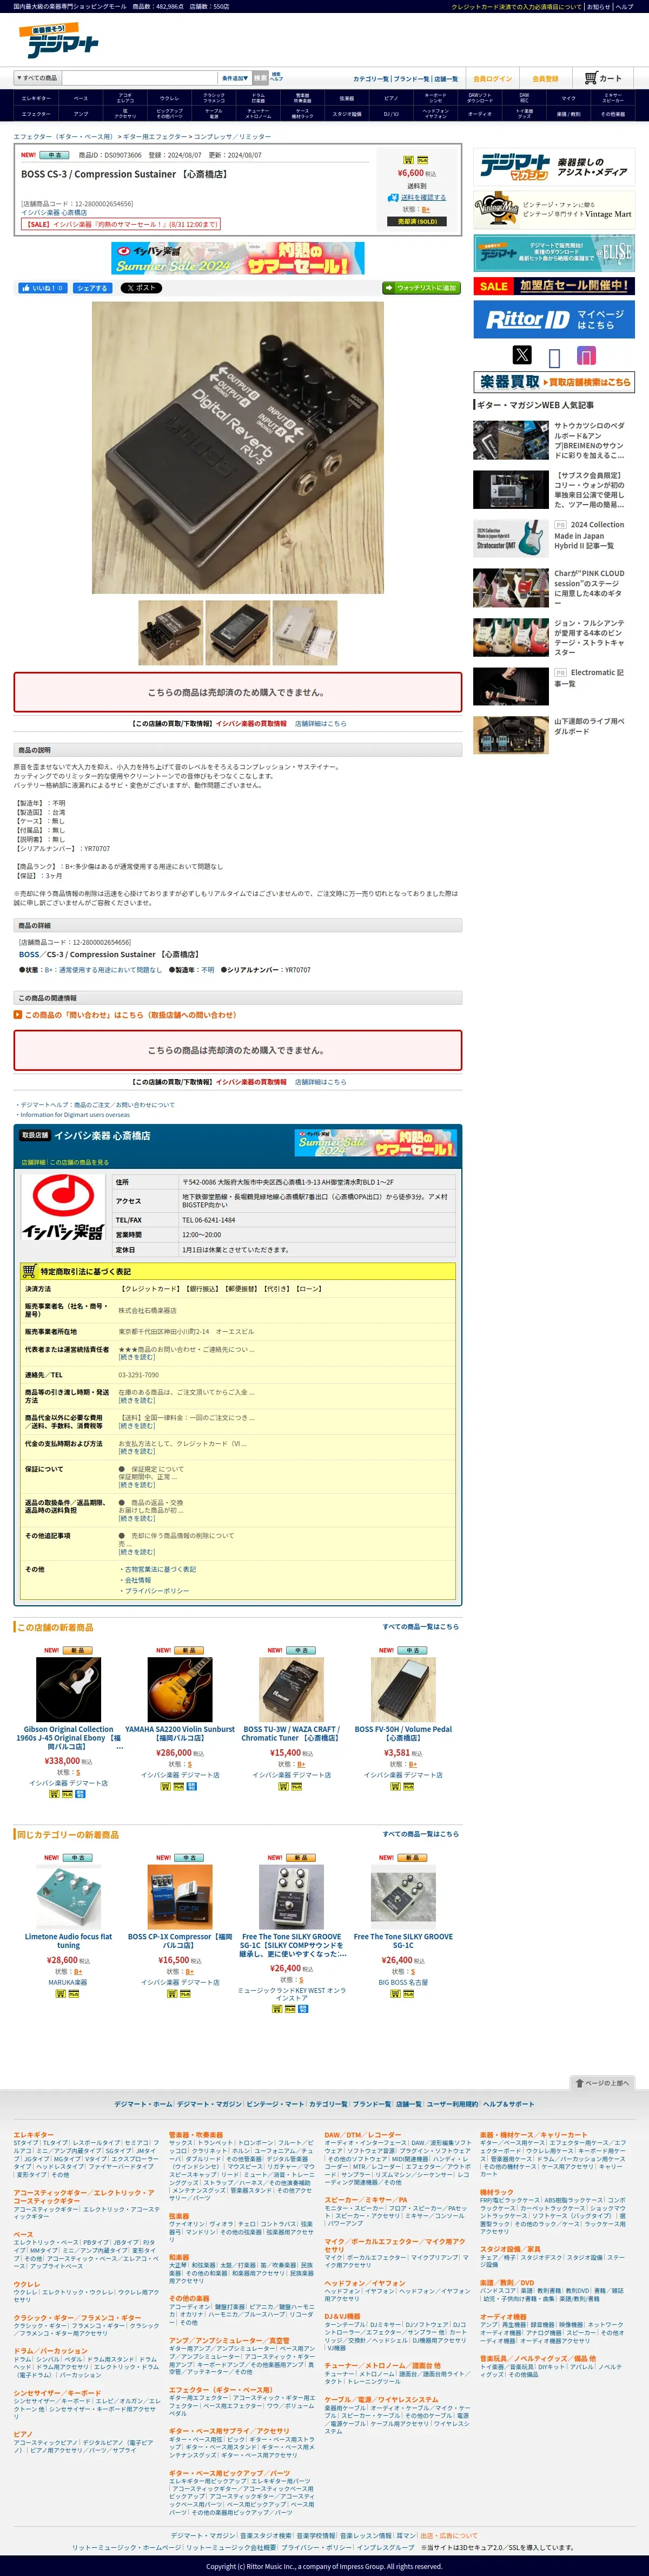The width and height of the screenshot is (649, 2576).
Task: Select the Amp category tab
Action: click(81, 114)
